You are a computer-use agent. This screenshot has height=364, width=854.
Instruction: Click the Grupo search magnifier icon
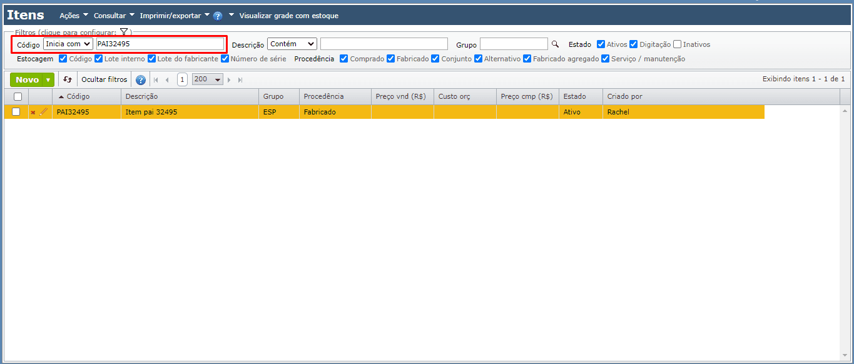pyautogui.click(x=555, y=44)
